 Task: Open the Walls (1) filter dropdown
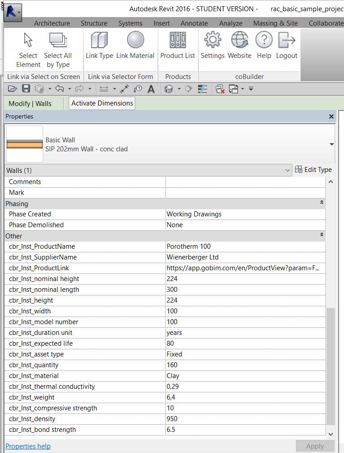click(287, 171)
